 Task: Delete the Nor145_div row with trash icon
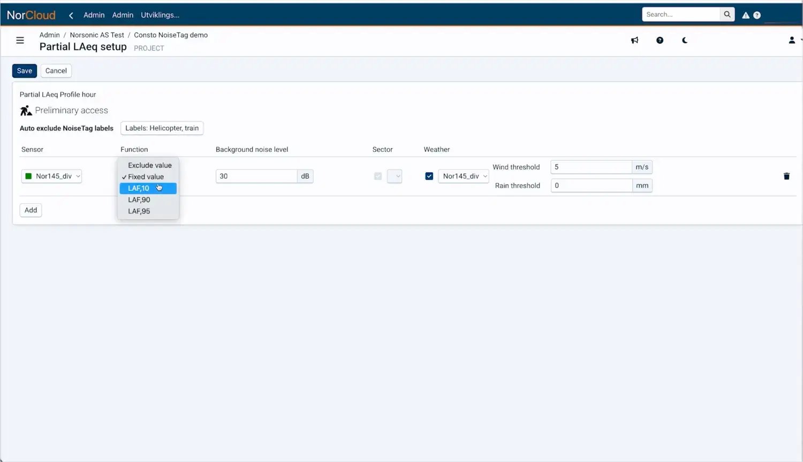[786, 176]
